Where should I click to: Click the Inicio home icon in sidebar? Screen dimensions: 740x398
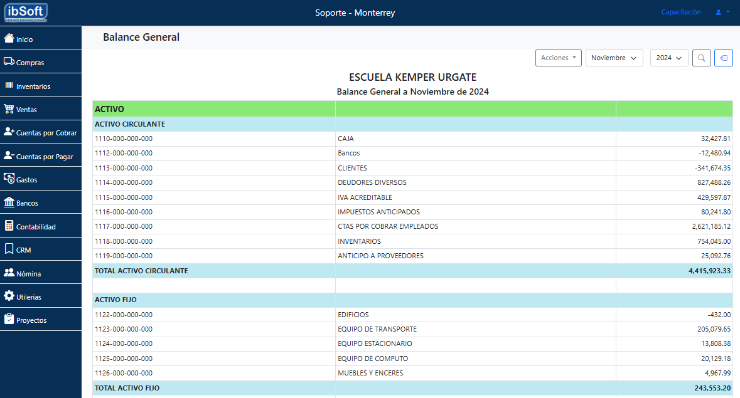[9, 38]
